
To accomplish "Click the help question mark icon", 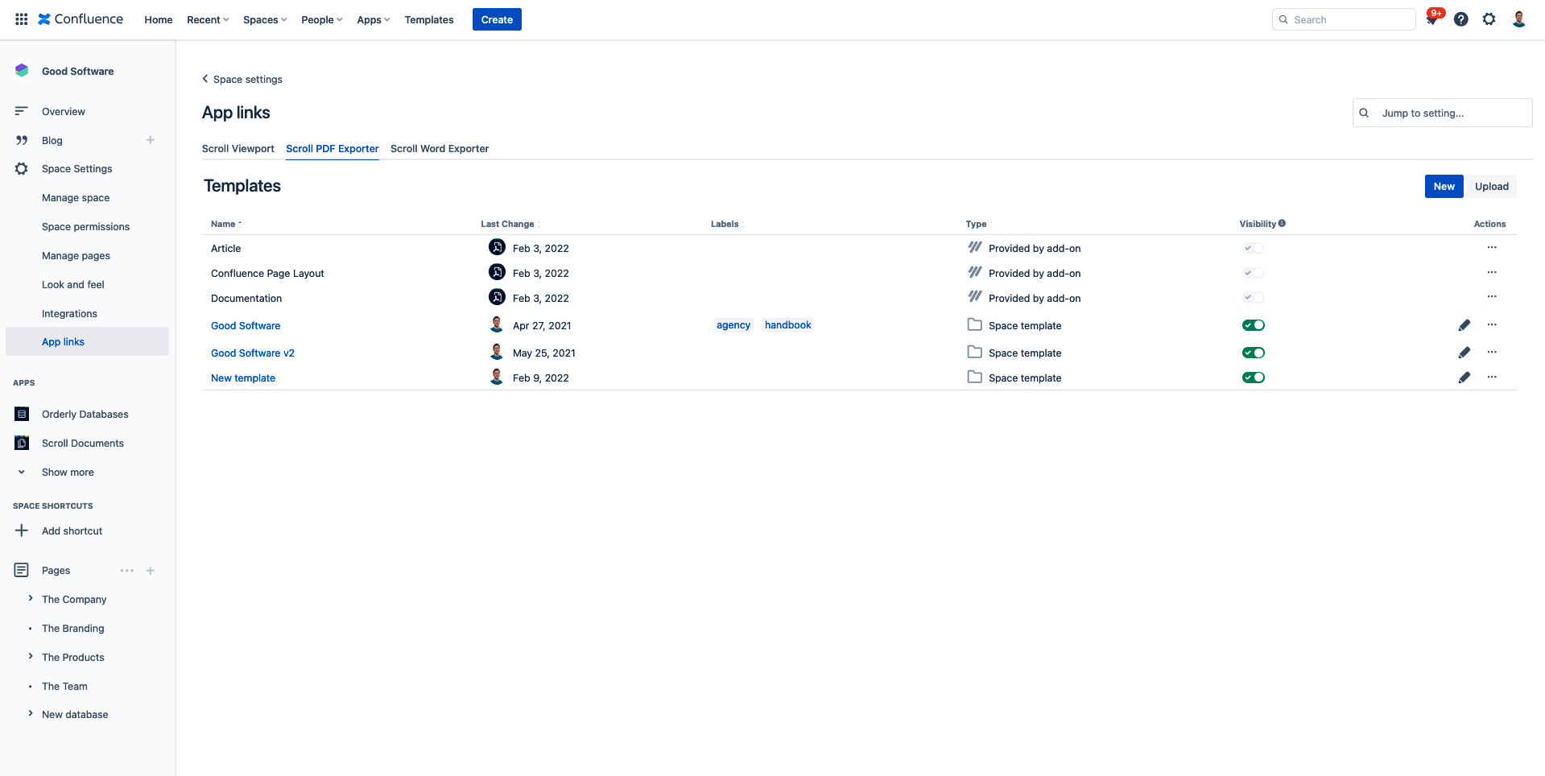I will pyautogui.click(x=1460, y=19).
